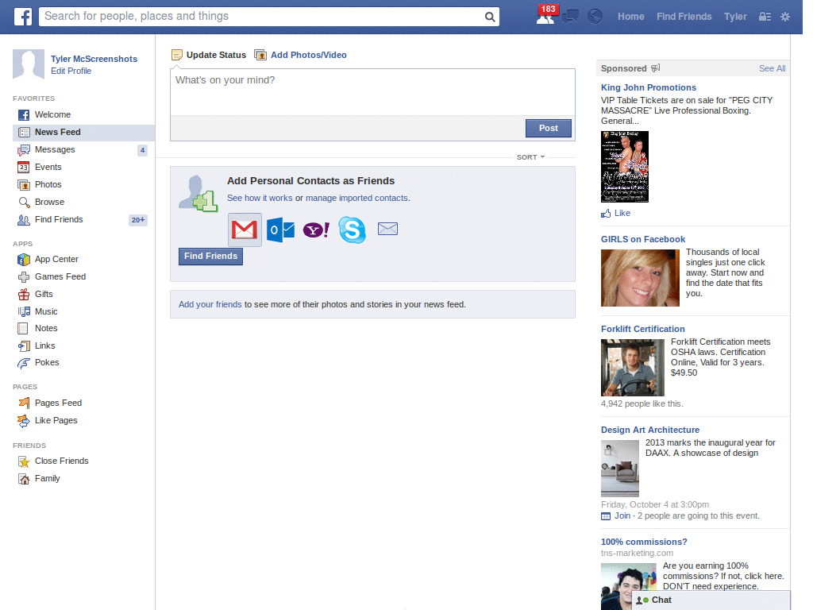The width and height of the screenshot is (813, 610).
Task: Click the sponsored megaphone icon
Action: click(655, 68)
